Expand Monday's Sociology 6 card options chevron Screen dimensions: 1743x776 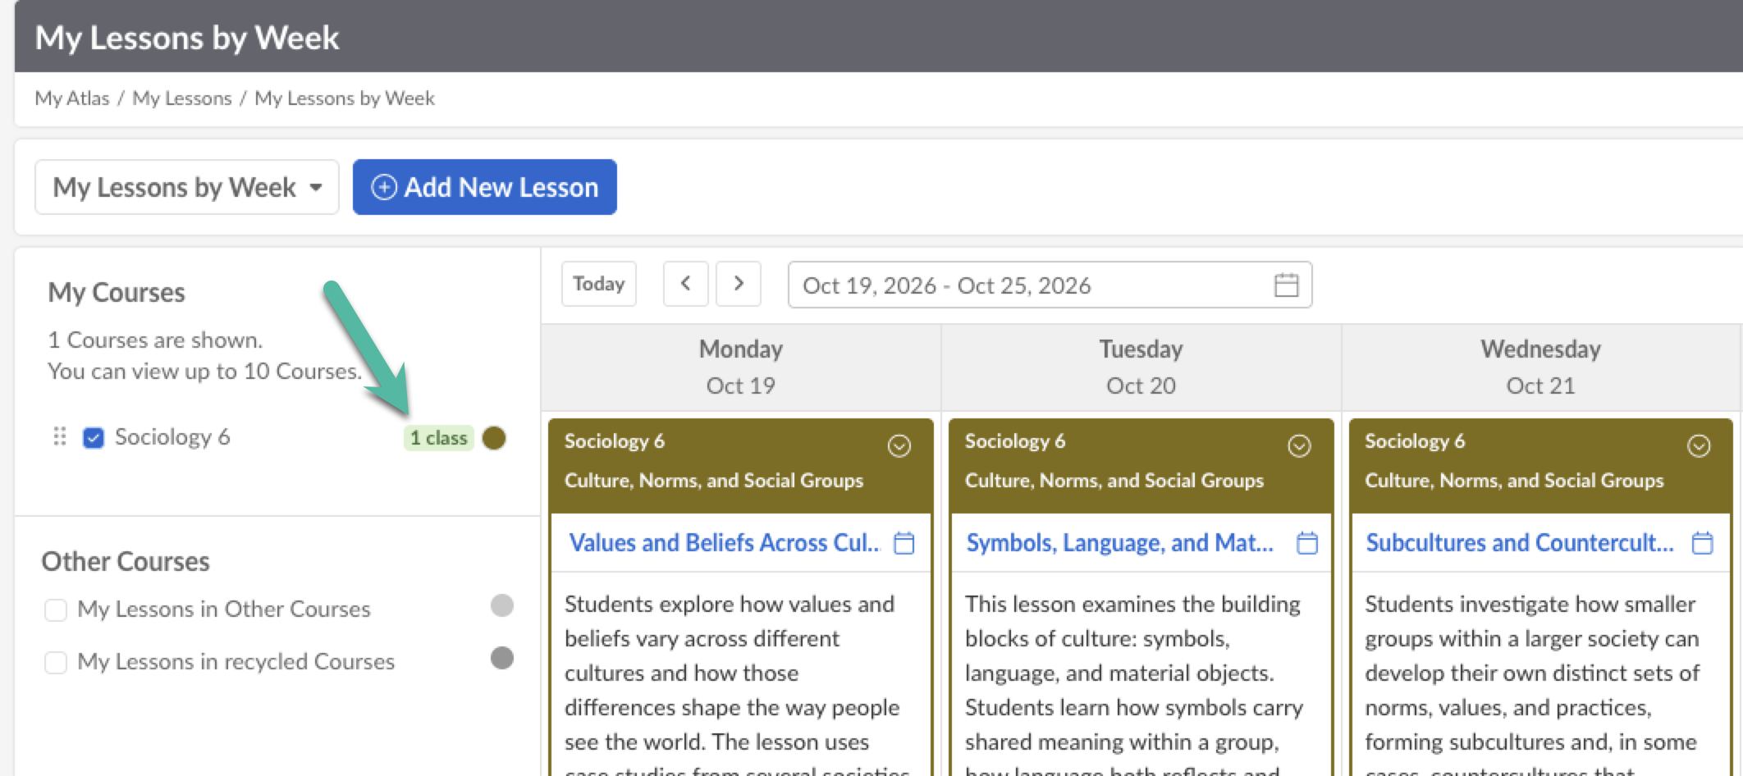pyautogui.click(x=899, y=445)
